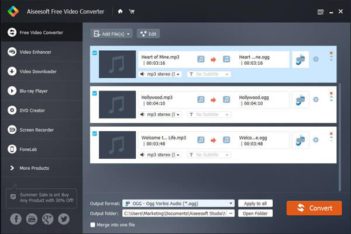Open subtitle dropdown for Hollywood.mp3
Image resolution: width=351 pixels, height=234 pixels.
point(209,114)
